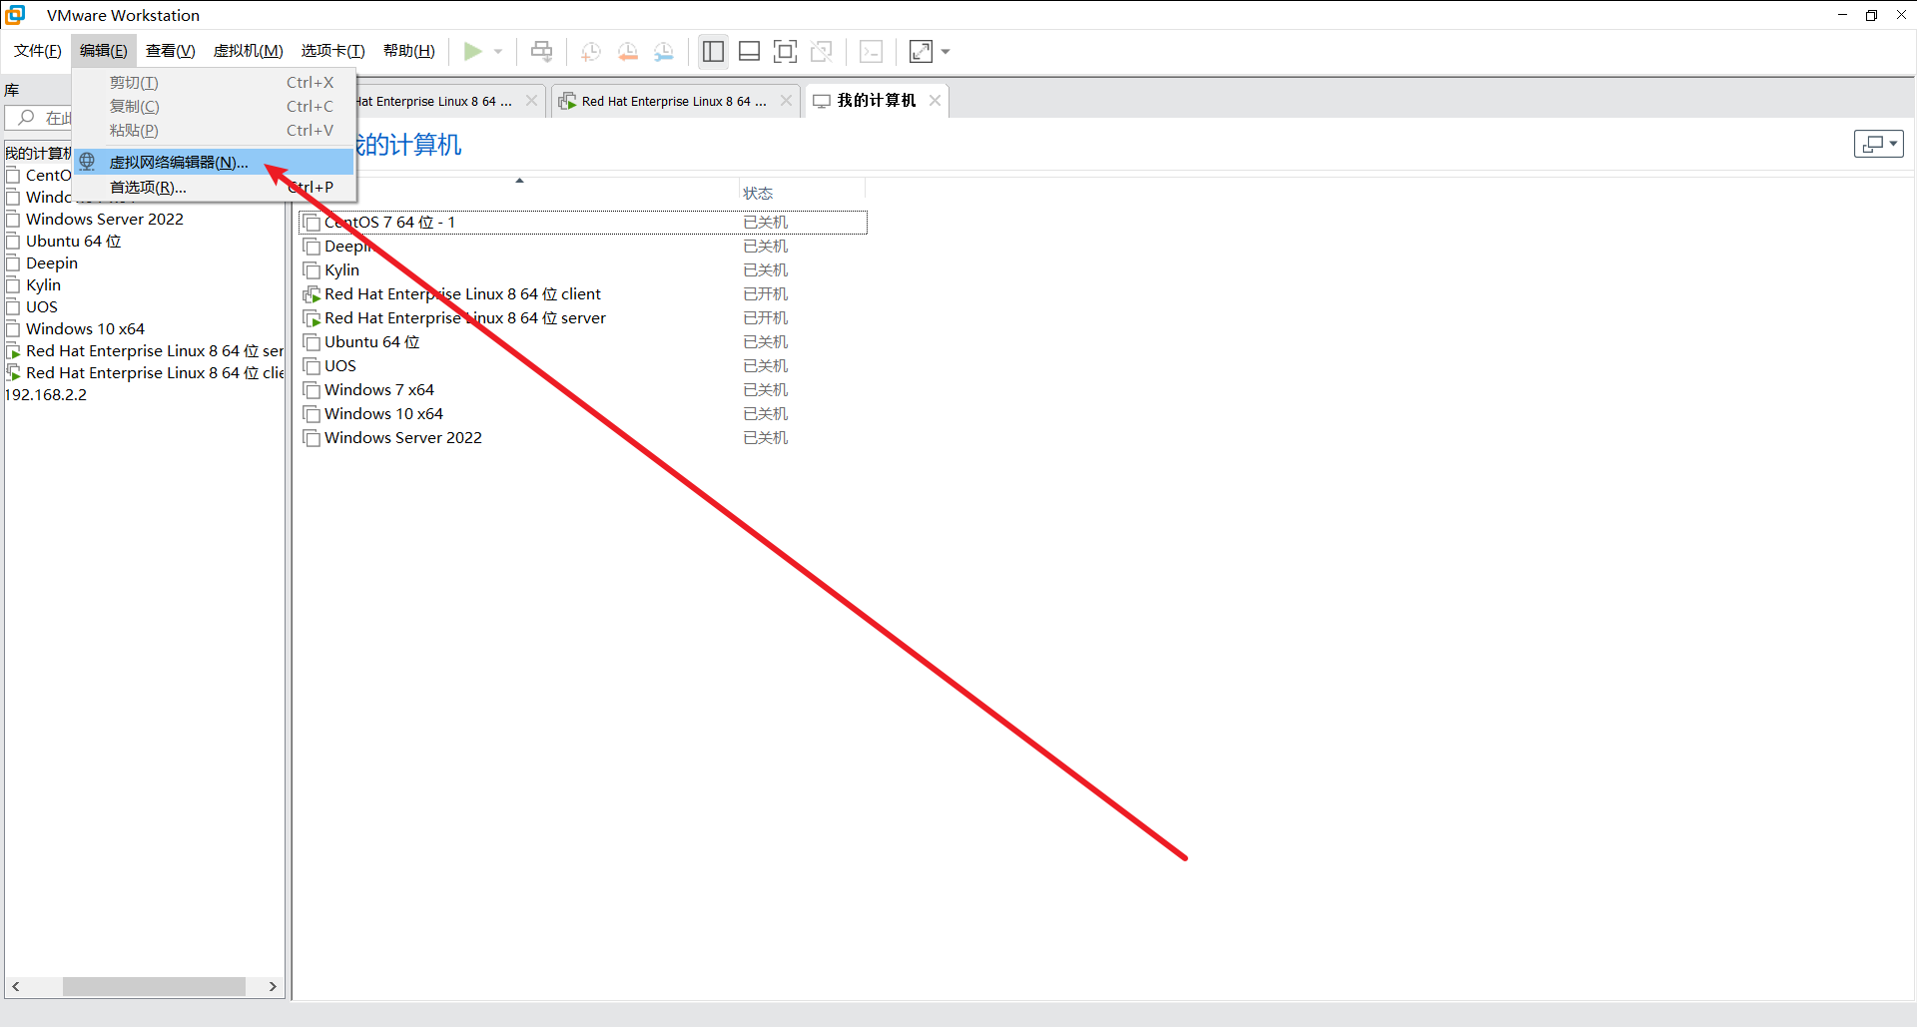
Task: Click the library scrollbar left arrow
Action: 15,986
